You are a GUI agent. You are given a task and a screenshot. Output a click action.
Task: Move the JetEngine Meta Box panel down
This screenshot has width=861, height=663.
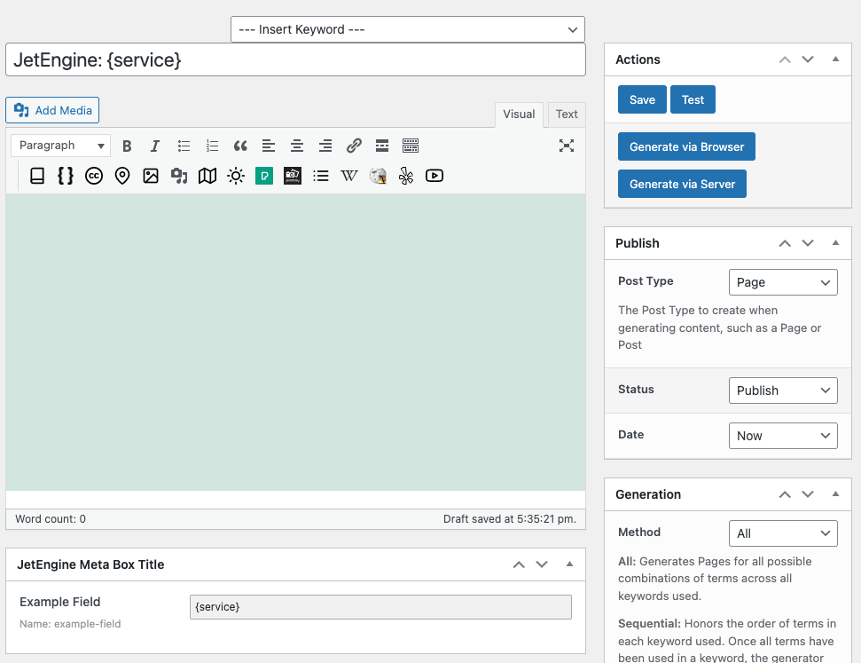[x=542, y=564]
